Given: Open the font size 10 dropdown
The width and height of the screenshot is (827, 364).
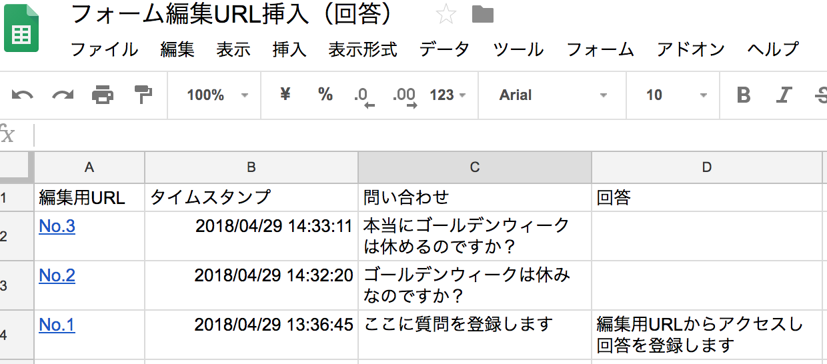Looking at the screenshot, I should coord(676,95).
